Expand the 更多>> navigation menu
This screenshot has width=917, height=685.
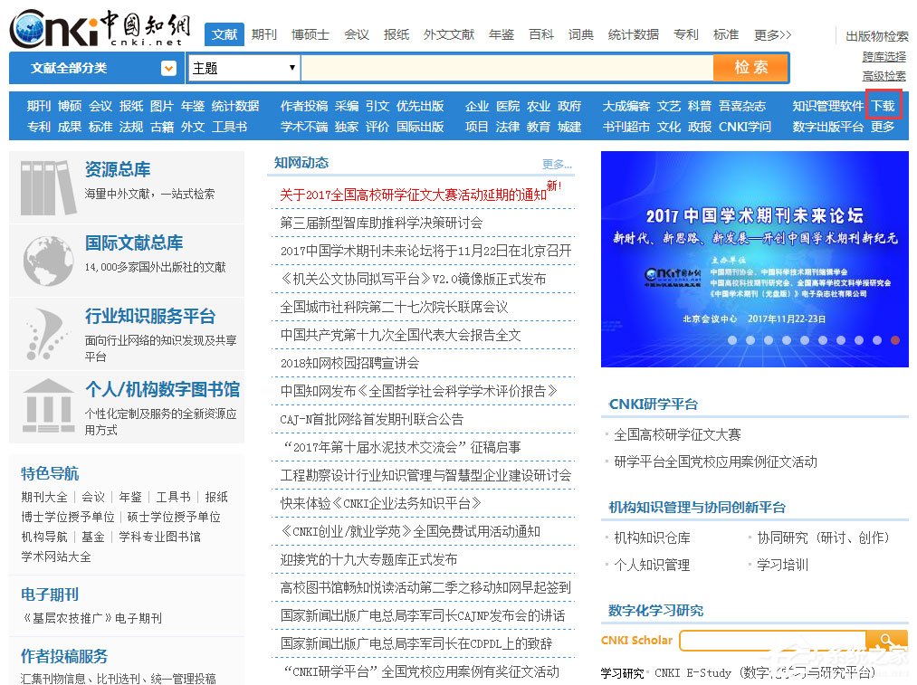click(x=772, y=34)
